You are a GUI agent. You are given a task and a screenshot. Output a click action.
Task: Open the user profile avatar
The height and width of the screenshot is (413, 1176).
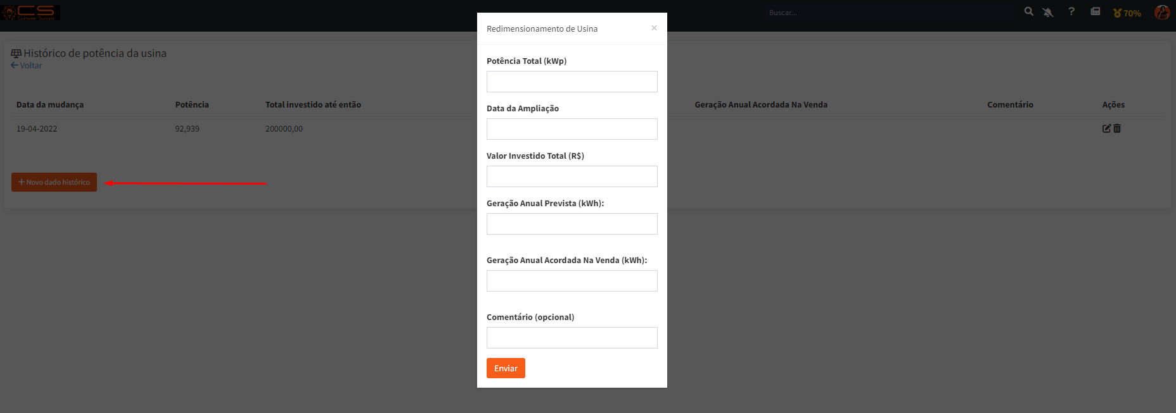(1161, 12)
